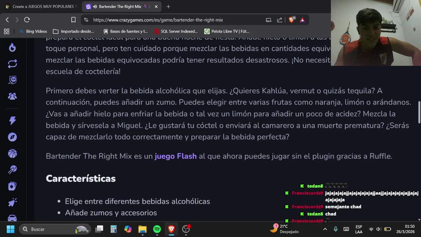Open network Wi-Fi quick settings
The image size is (421, 237).
coord(371,229)
